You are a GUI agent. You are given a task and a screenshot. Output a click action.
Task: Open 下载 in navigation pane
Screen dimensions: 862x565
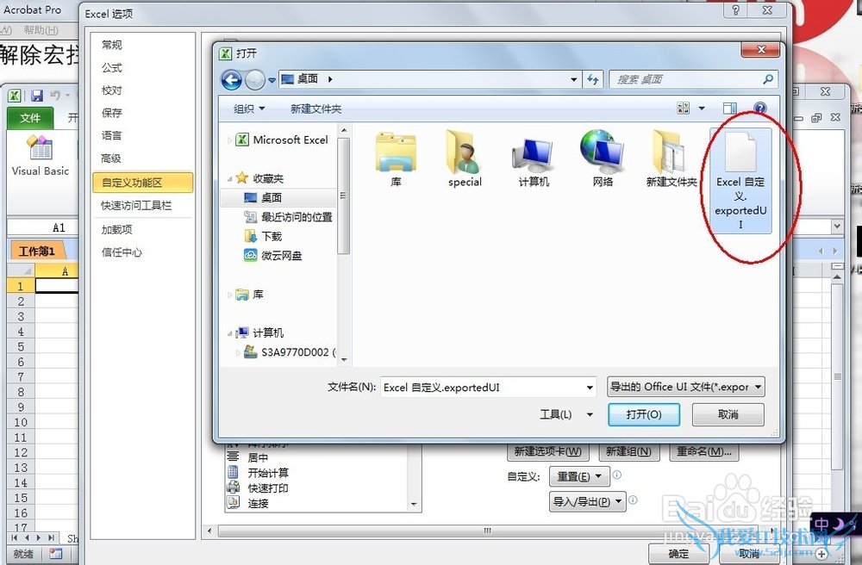[x=272, y=237]
